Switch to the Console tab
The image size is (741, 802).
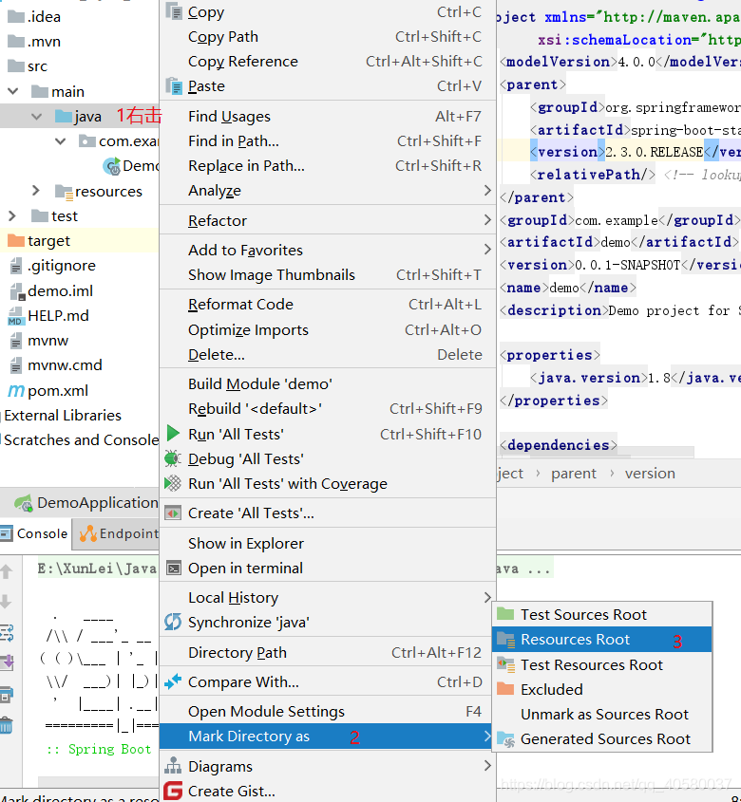pos(35,533)
